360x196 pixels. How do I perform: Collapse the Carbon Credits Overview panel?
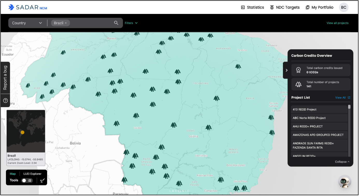(x=342, y=162)
